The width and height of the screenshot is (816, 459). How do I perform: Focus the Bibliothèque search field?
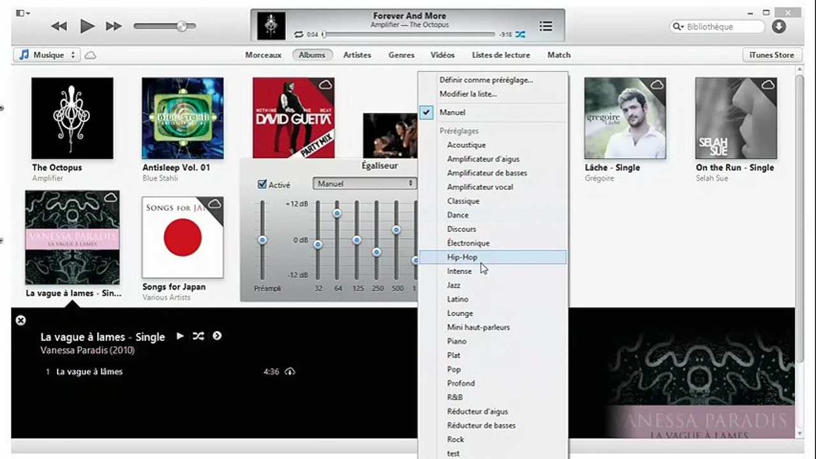click(717, 27)
